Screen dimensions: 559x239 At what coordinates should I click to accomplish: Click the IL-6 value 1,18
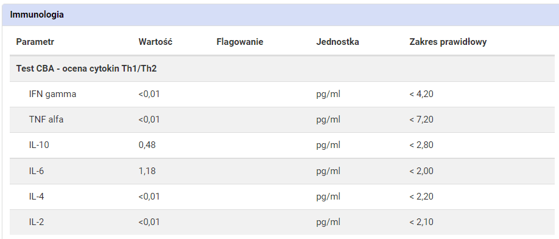point(147,171)
